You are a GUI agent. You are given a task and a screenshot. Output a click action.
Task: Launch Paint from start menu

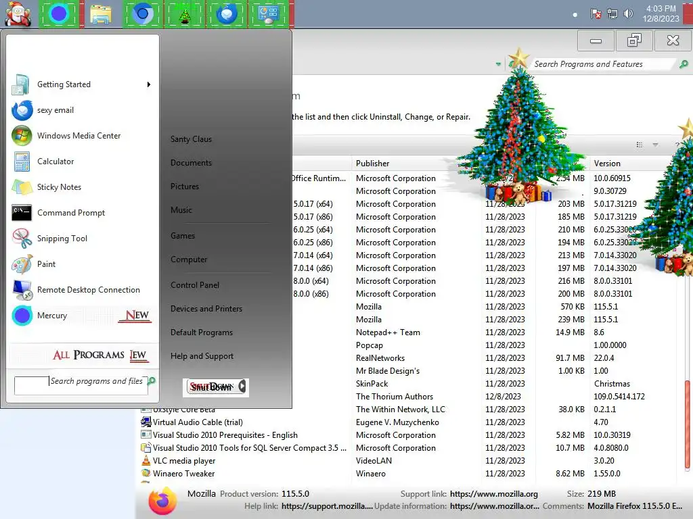pyautogui.click(x=22, y=264)
